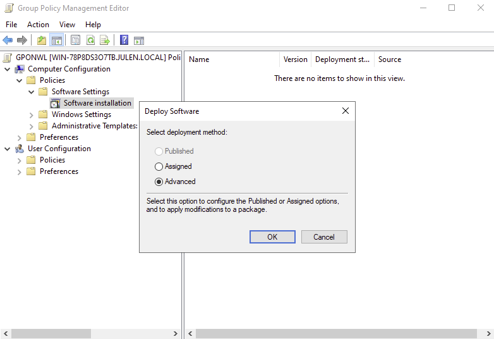Viewport: 494px width, 339px height.
Task: Click the Show/Hide Action Pane icon
Action: 139,40
